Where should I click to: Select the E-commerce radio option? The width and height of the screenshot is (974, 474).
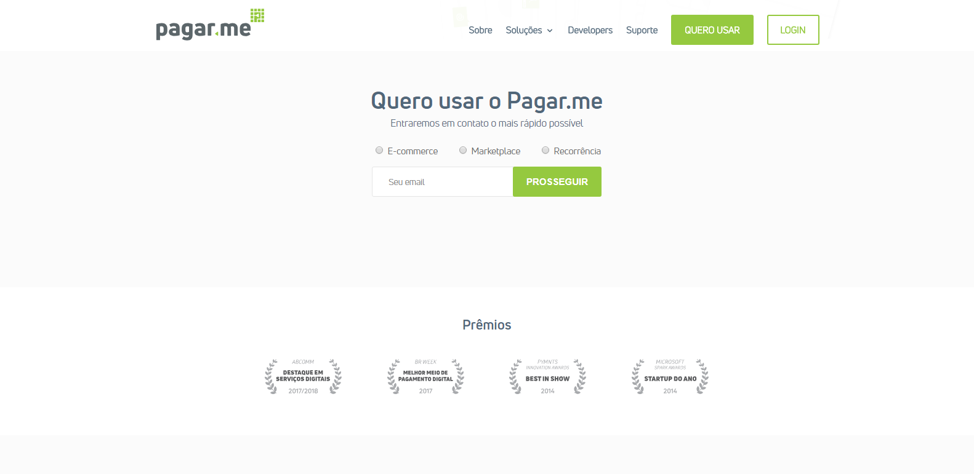(379, 150)
